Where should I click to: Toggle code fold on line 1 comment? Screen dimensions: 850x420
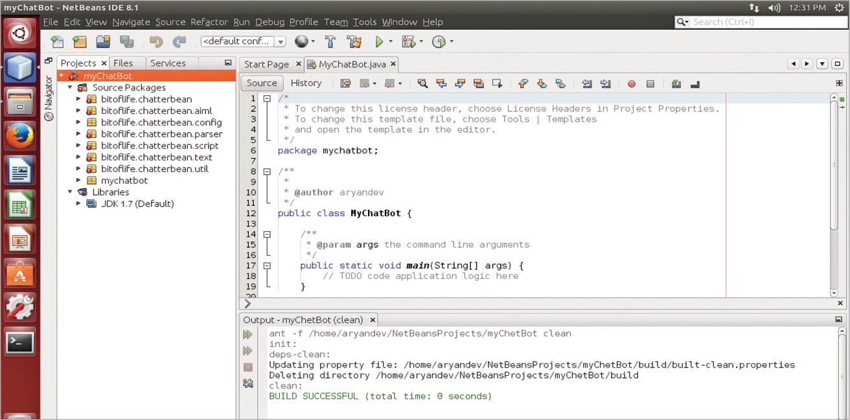[266, 98]
